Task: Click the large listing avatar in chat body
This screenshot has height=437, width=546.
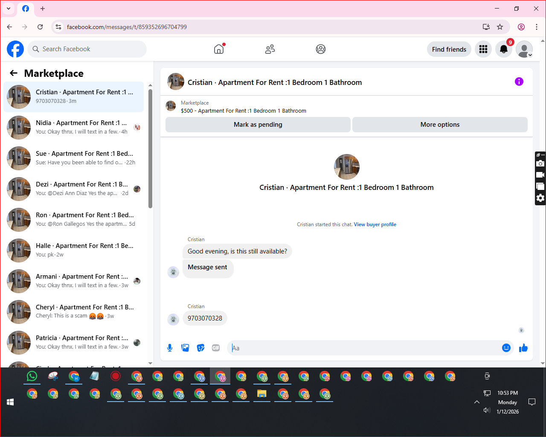Action: tap(347, 167)
